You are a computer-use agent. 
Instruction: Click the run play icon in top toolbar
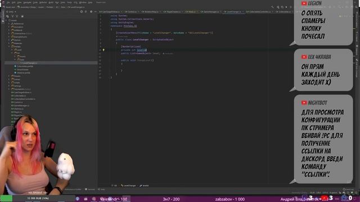coord(286,7)
